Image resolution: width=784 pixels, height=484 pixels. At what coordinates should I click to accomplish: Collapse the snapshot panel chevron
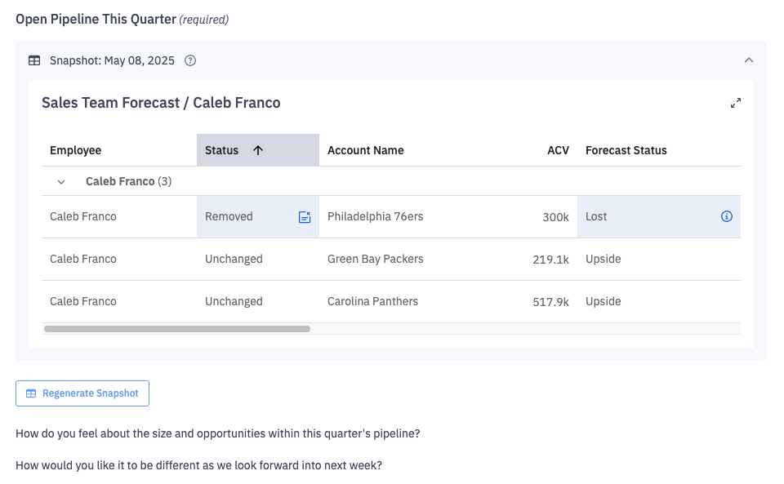click(749, 60)
